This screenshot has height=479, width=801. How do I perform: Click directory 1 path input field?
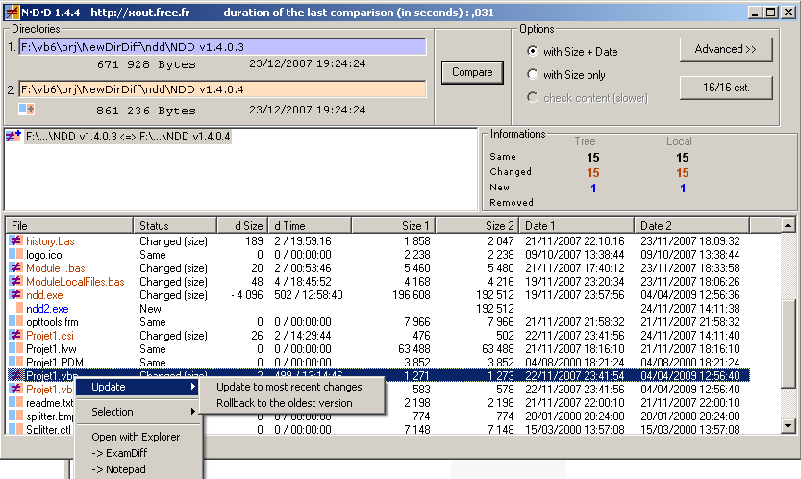pos(222,47)
